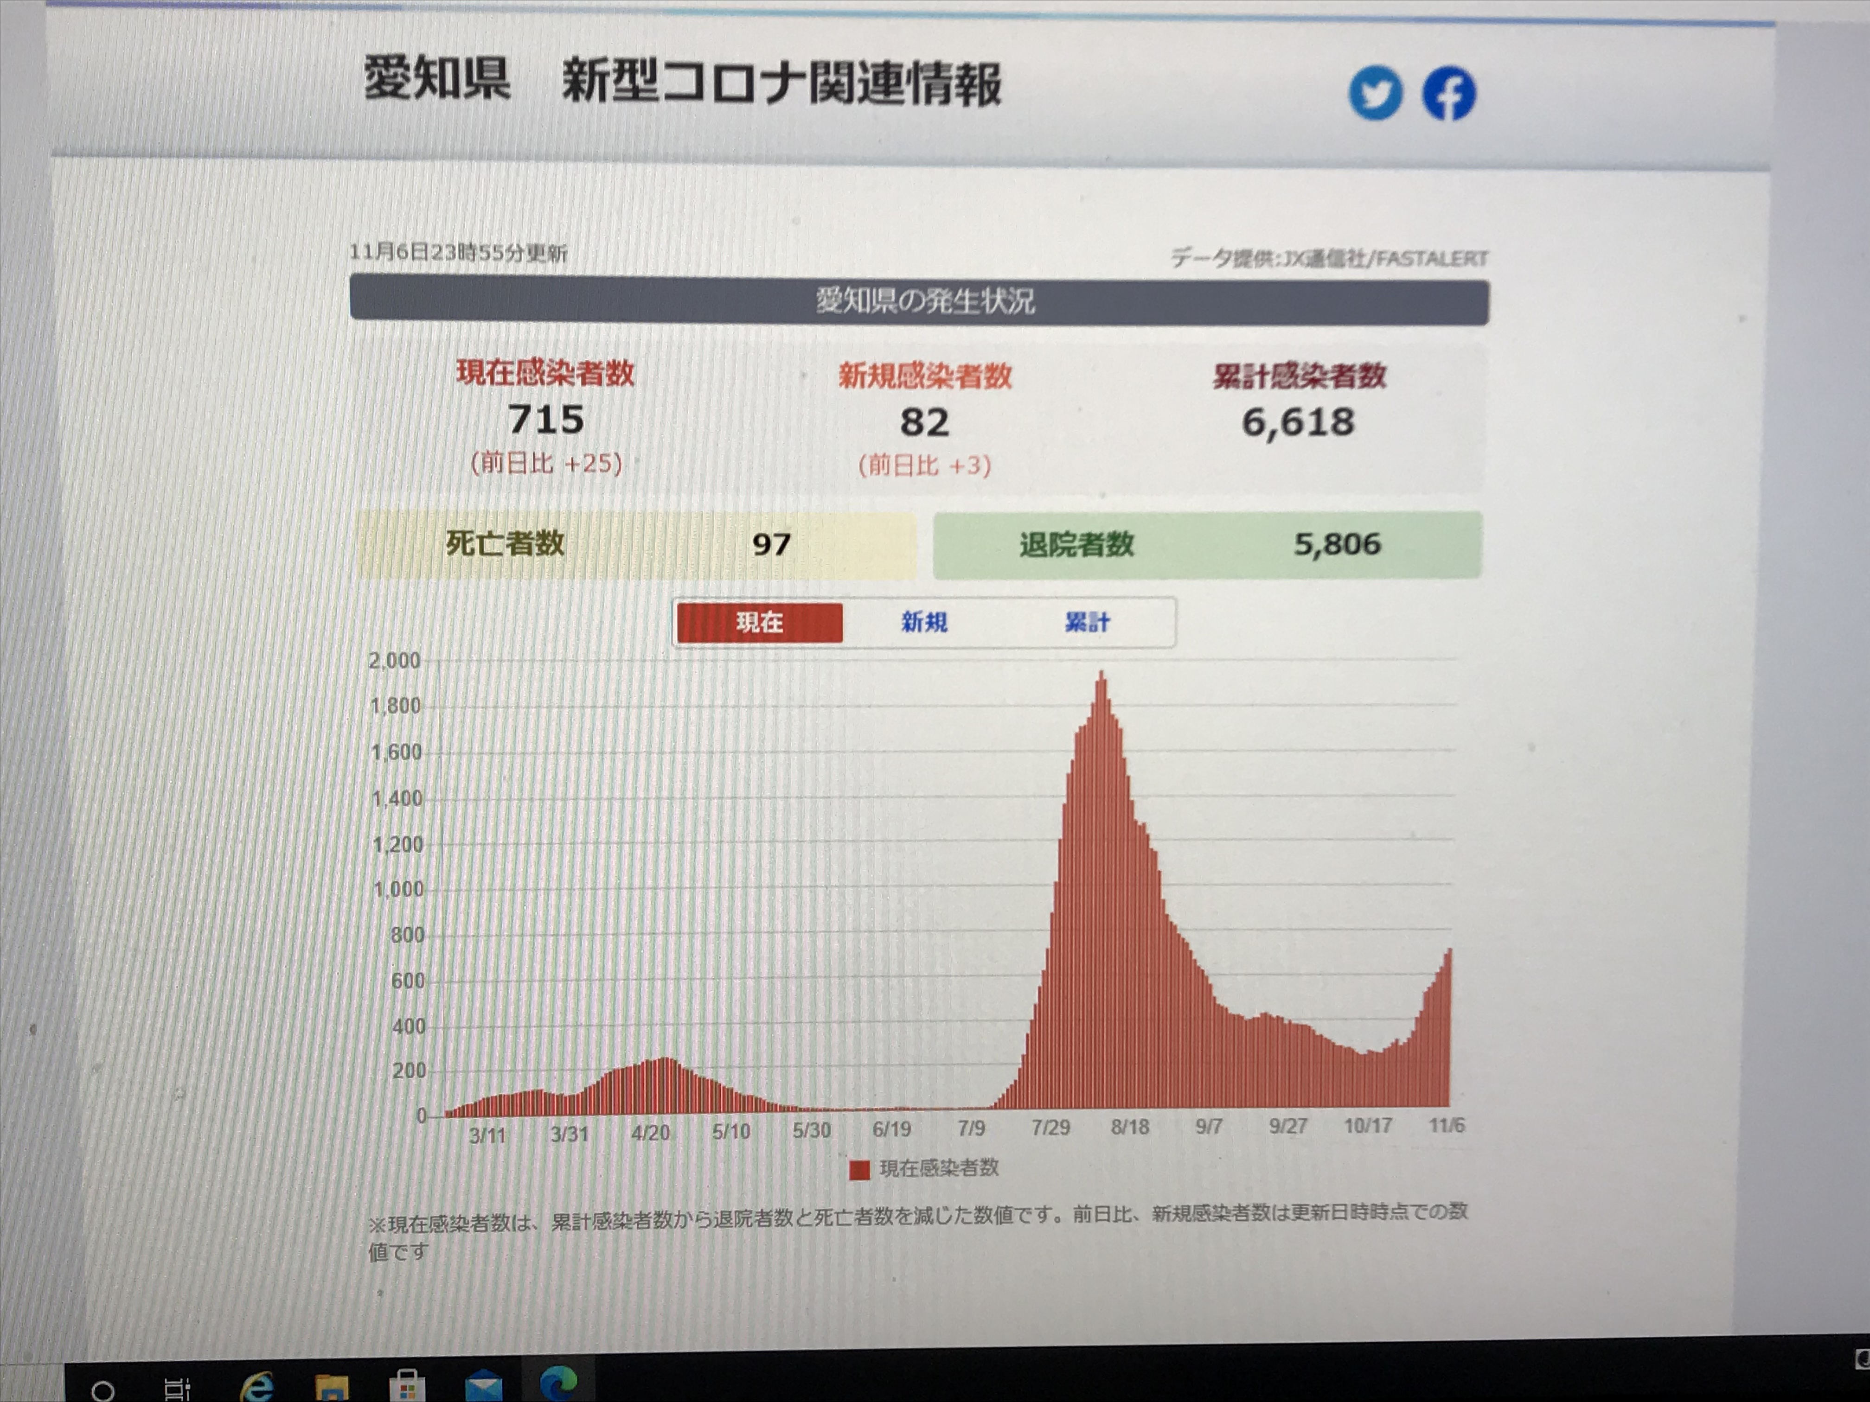Launch Internet Explorer from taskbar
The height and width of the screenshot is (1402, 1870).
point(256,1387)
